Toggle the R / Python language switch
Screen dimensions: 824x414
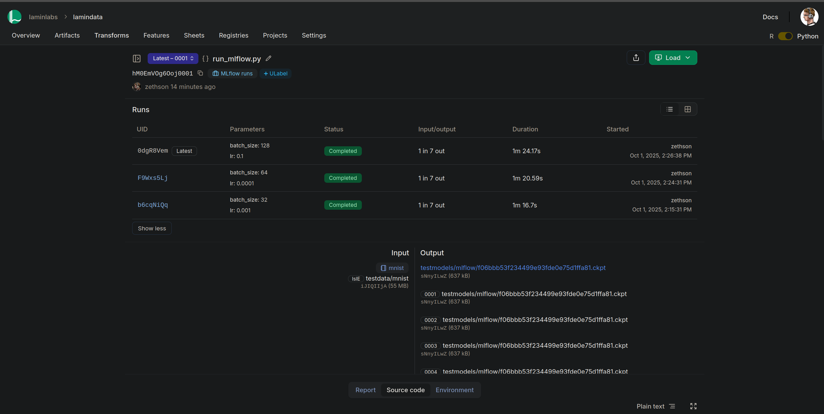[x=785, y=36]
